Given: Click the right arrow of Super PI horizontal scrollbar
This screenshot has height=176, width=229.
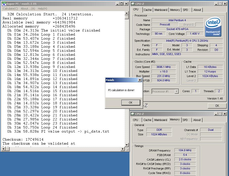Looking at the screenshot, I should pos(123,149).
